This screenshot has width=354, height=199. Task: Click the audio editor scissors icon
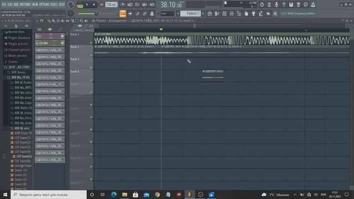point(269,4)
